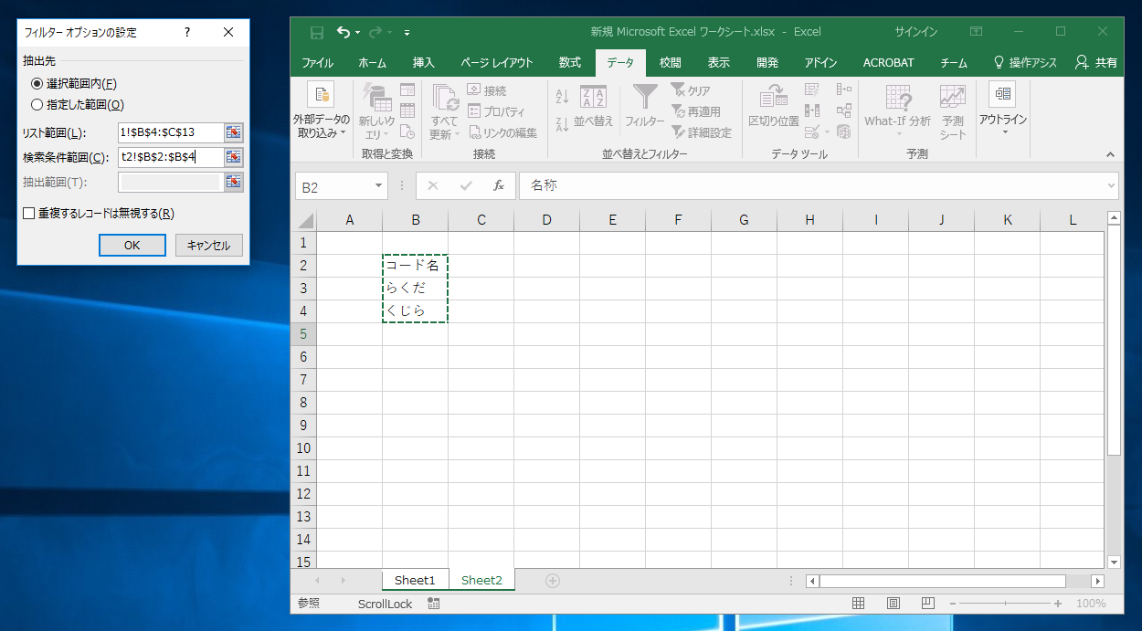Click the list range collapse-dialog icon
This screenshot has height=631, width=1142.
(x=234, y=132)
